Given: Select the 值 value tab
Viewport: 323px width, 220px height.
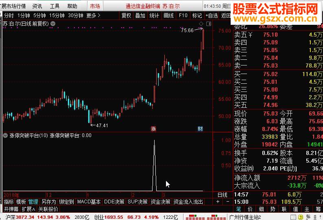Looking at the screenshot, I should coord(295,209).
